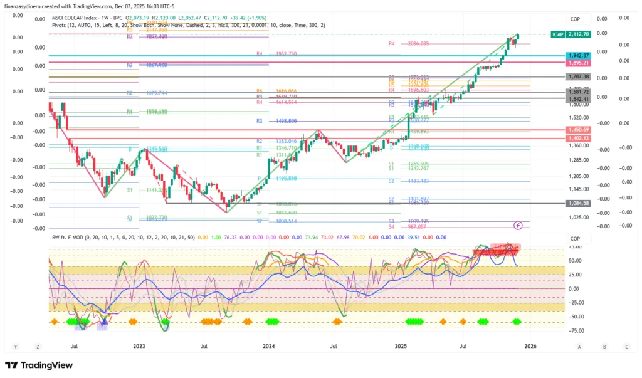Click the B scale letter at bottom right
The width and height of the screenshot is (642, 378).
point(604,346)
